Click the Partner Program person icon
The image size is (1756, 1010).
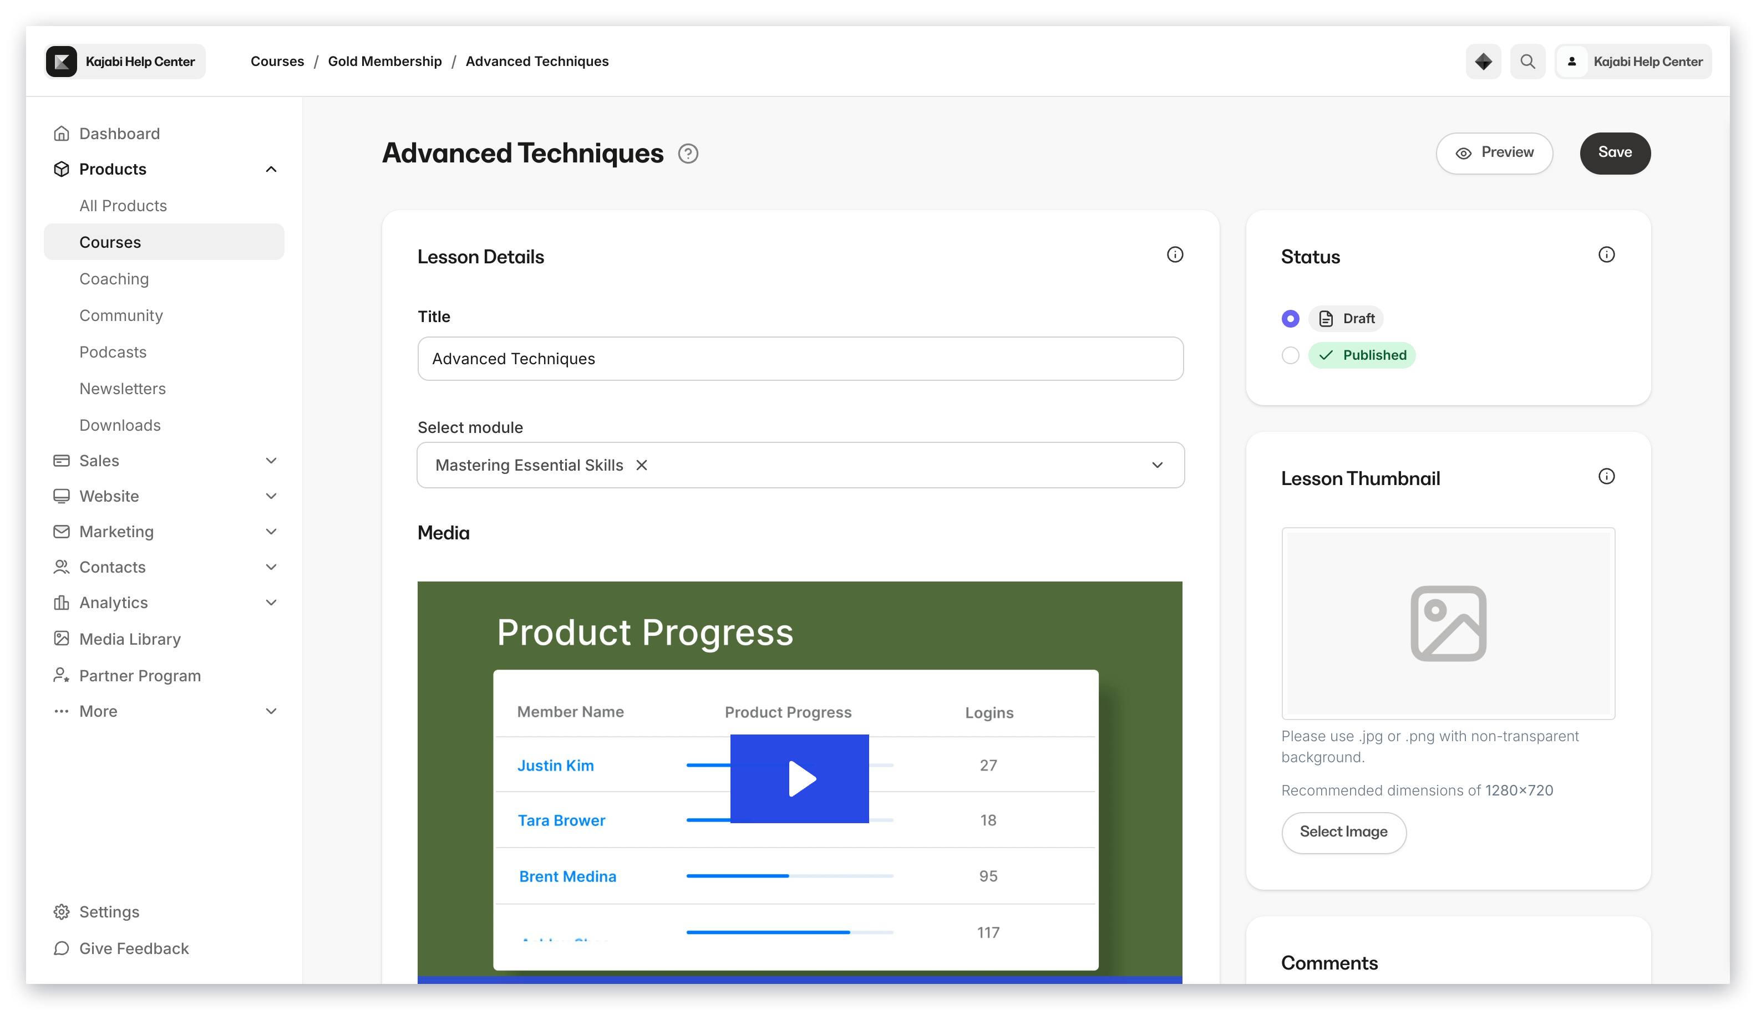pos(61,675)
